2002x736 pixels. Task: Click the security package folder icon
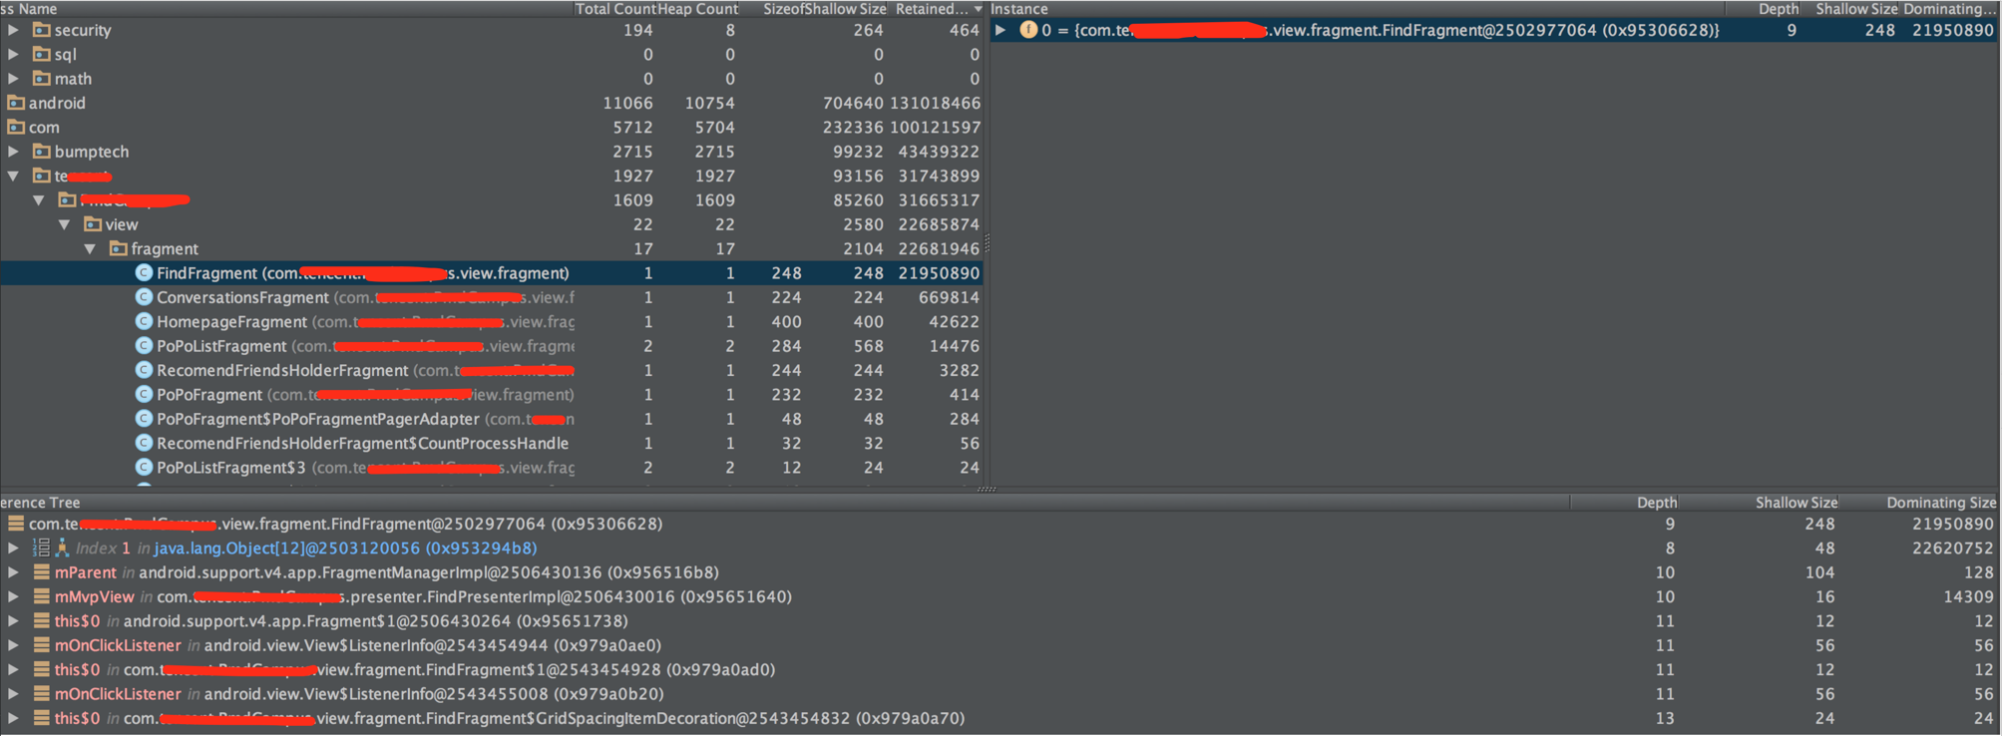42,30
